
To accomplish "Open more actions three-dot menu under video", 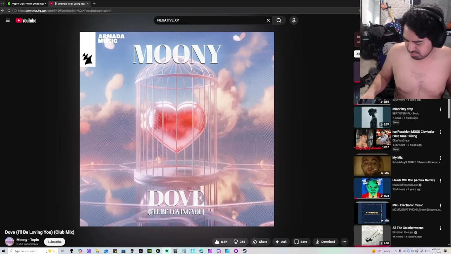I will click(x=344, y=242).
